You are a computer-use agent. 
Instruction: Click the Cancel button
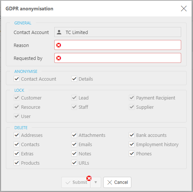click(x=117, y=182)
